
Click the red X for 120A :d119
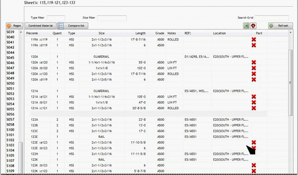[254, 80]
